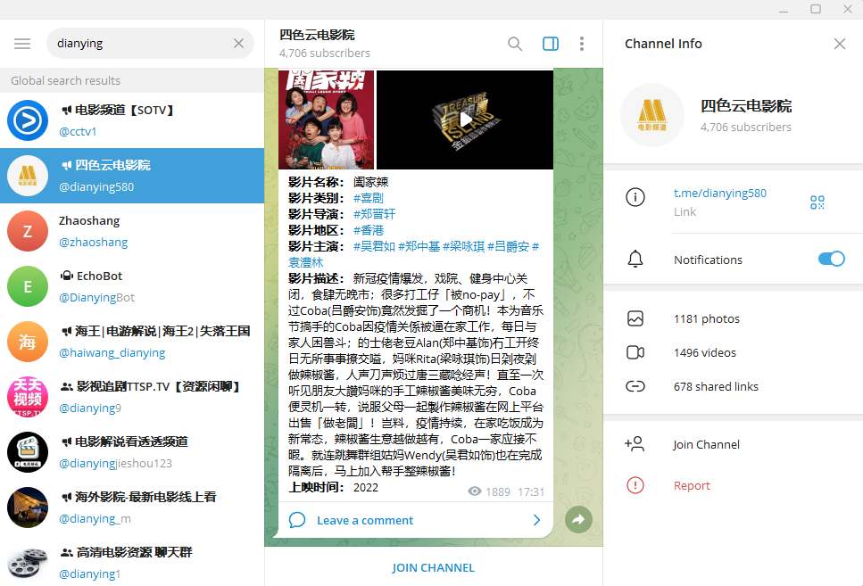The image size is (863, 586).
Task: Click the green E avatar for EchoBot
Action: (x=28, y=286)
